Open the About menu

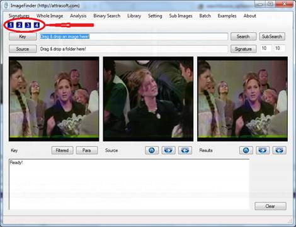click(x=250, y=16)
